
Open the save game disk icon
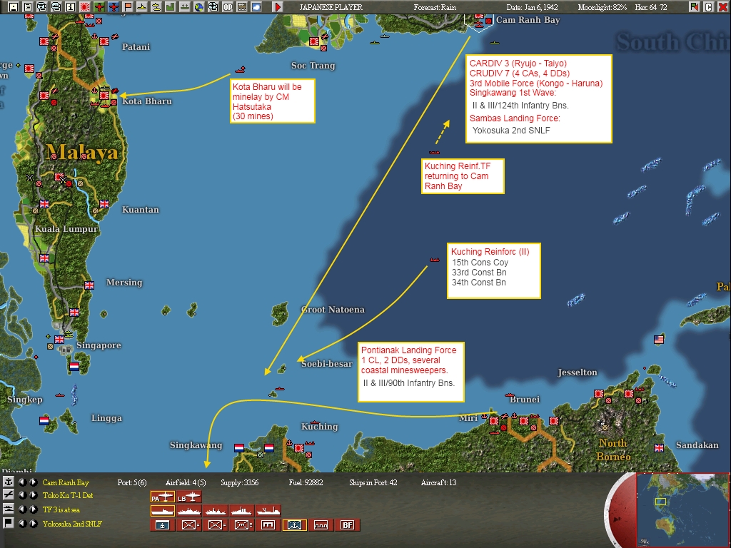(14, 6)
